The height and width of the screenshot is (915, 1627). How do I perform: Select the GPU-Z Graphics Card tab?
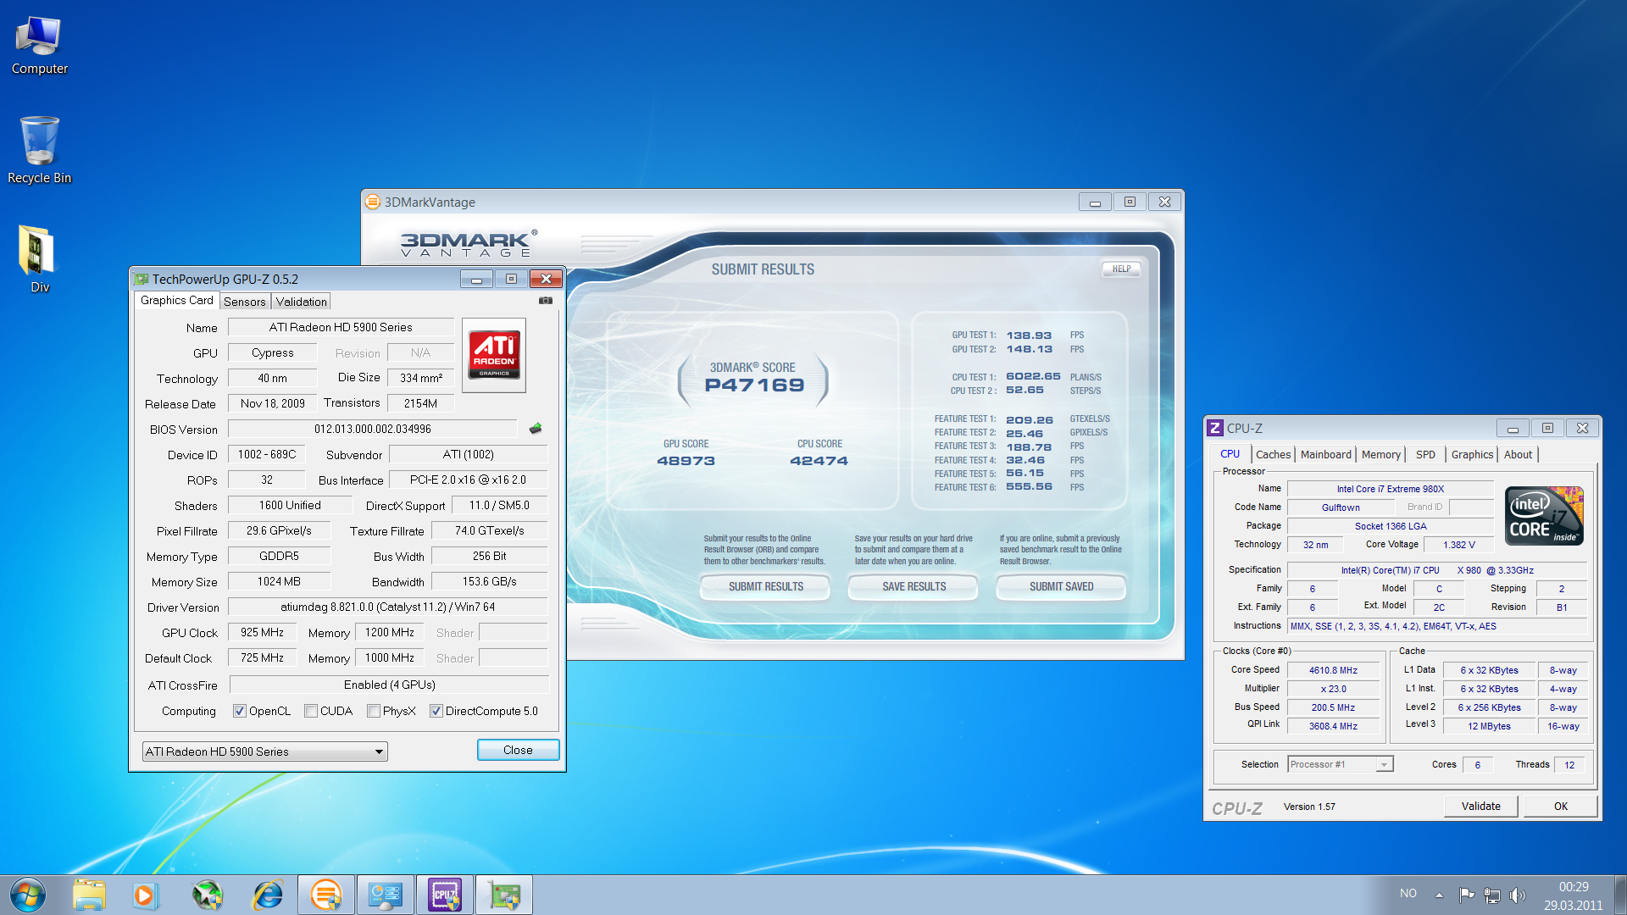[176, 300]
